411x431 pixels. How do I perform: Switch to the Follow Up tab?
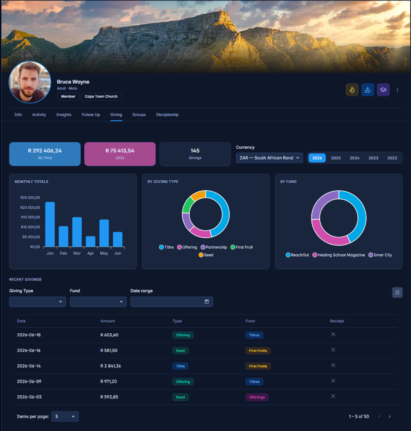pyautogui.click(x=91, y=115)
